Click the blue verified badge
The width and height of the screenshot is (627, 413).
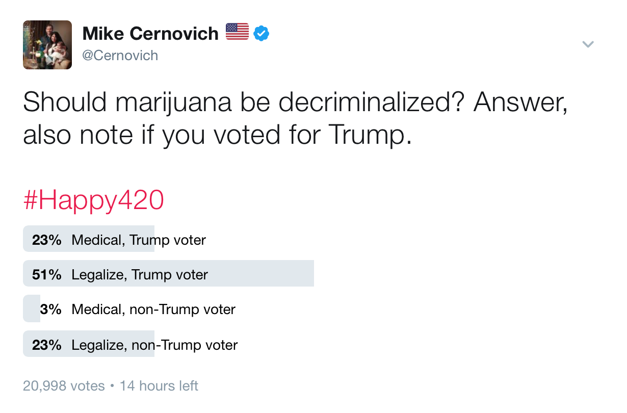click(x=262, y=34)
